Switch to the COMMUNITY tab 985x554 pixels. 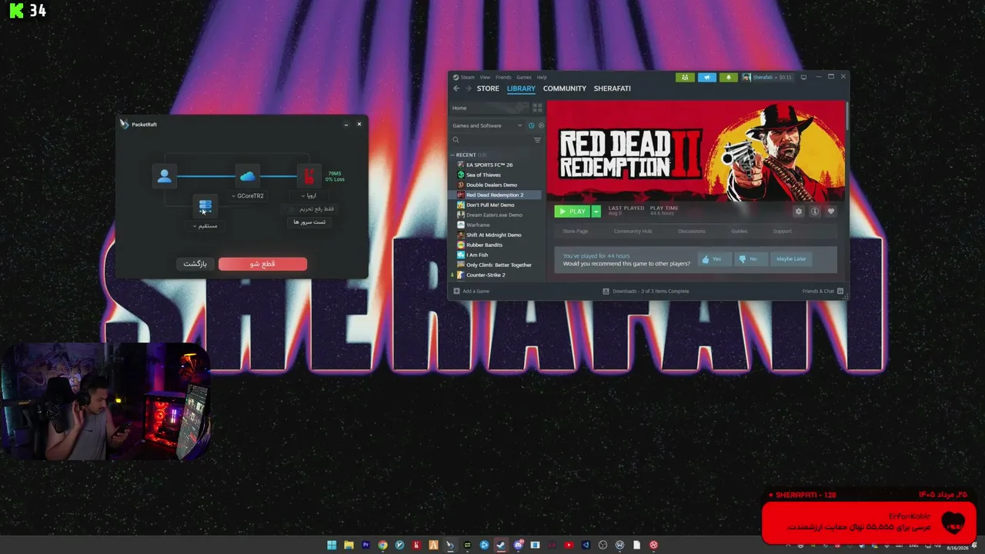[x=565, y=88]
